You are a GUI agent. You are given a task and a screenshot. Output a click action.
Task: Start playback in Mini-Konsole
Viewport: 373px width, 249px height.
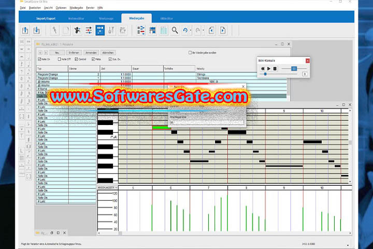click(x=269, y=68)
